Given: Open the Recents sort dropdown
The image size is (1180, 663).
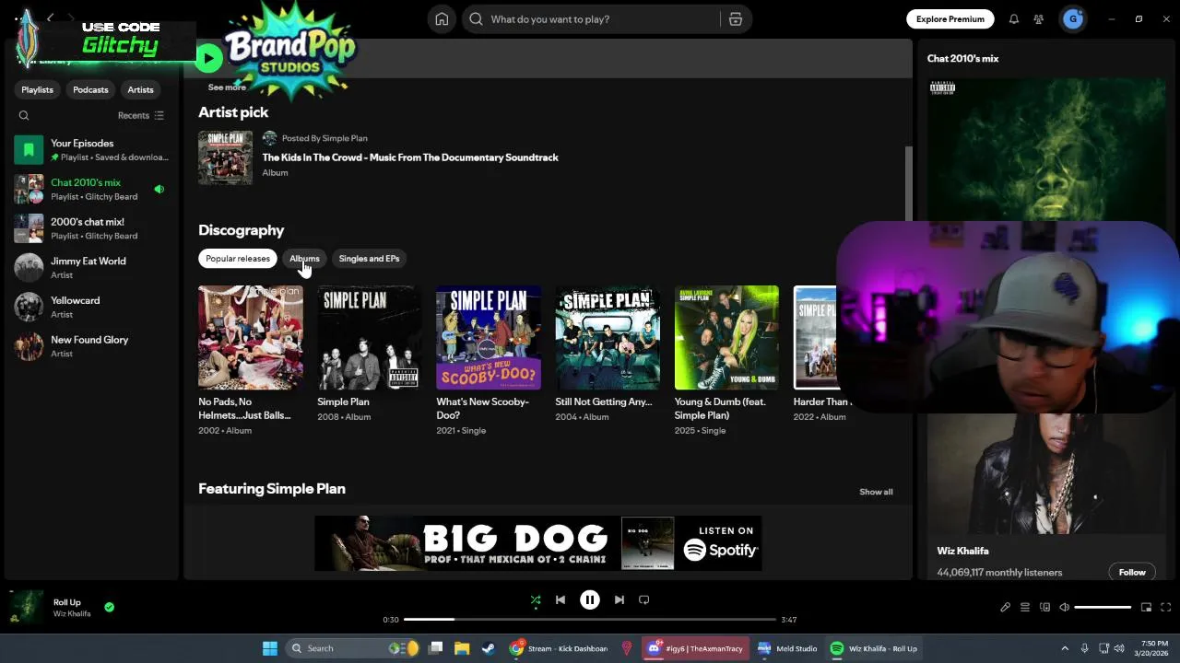Looking at the screenshot, I should (140, 115).
